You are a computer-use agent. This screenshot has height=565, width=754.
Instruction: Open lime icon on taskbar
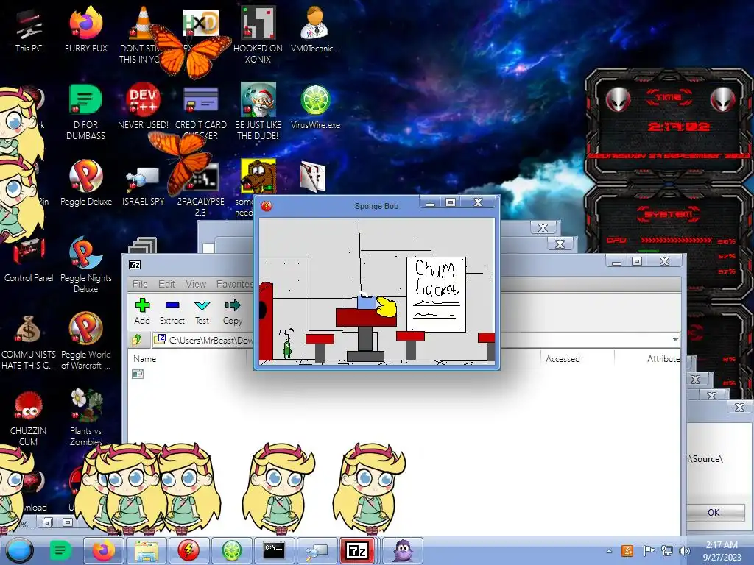coord(231,550)
